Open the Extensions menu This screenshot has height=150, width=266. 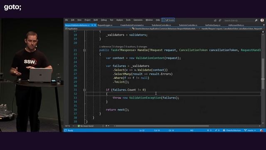coord(138,20)
